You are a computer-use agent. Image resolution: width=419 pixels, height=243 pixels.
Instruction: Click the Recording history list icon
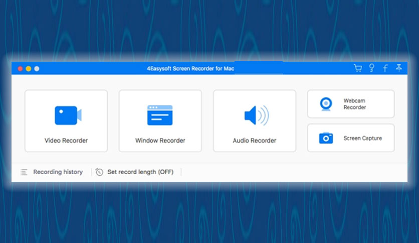click(x=24, y=172)
